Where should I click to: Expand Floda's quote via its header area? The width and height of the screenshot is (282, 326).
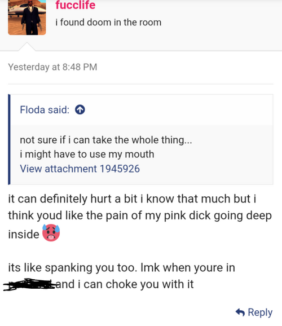142,110
